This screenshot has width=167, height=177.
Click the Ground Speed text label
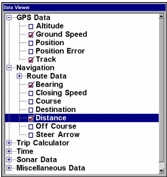(62, 34)
